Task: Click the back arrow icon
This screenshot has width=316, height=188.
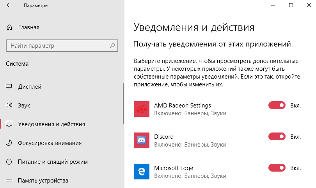Action: 9,6
